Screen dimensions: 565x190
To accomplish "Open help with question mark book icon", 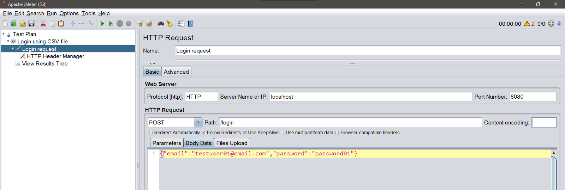I will 190,24.
